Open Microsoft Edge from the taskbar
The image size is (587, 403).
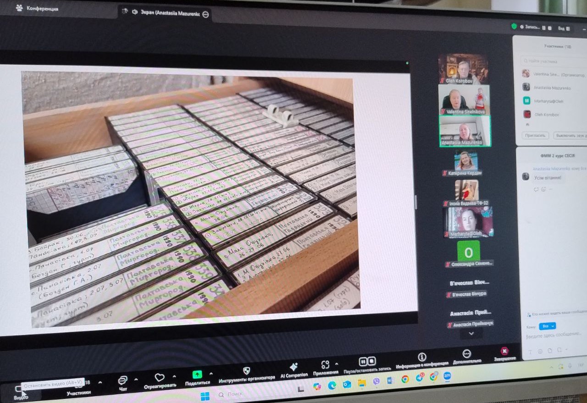tap(332, 386)
